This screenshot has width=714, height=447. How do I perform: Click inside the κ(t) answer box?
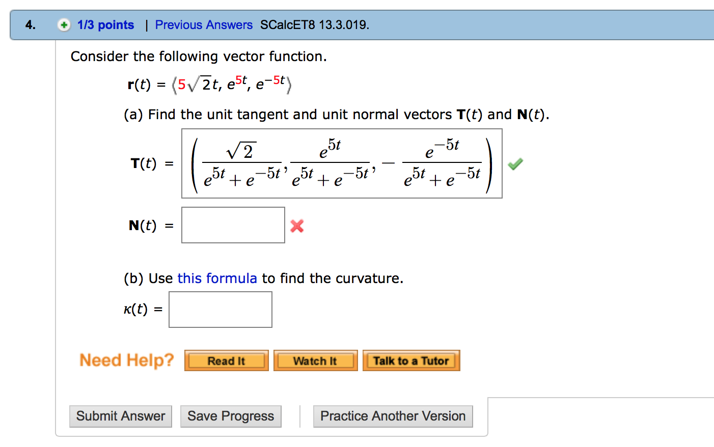click(220, 309)
